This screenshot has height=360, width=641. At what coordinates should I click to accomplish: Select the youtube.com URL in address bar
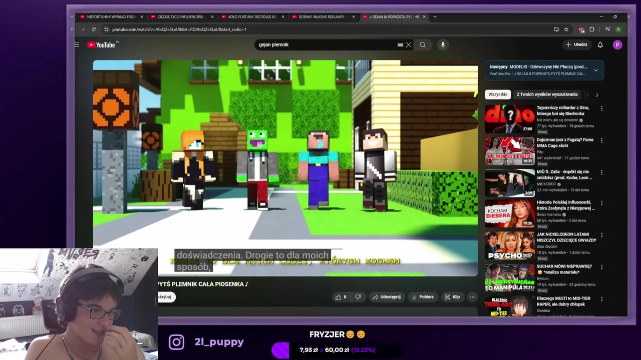click(x=179, y=29)
